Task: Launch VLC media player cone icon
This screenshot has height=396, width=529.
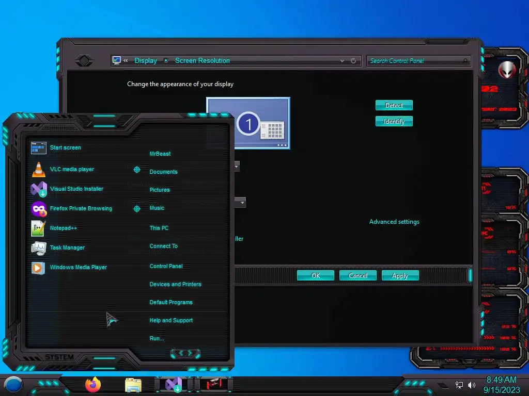Action: pos(38,169)
